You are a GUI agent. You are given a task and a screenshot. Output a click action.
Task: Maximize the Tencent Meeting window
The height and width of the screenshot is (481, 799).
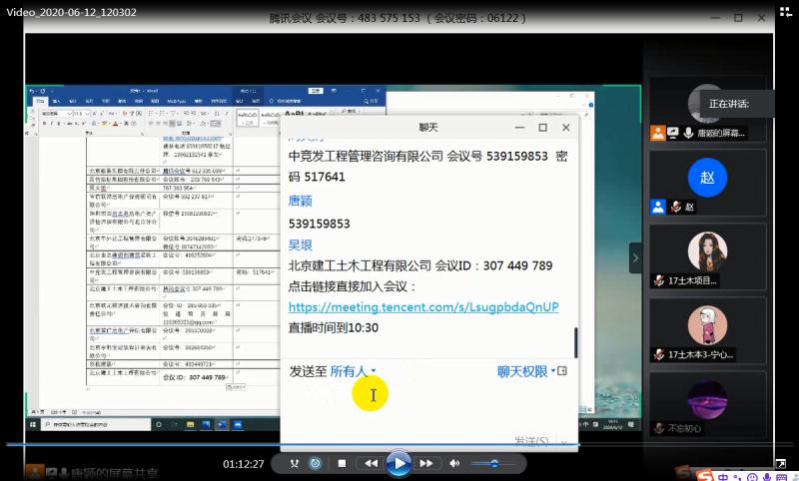click(x=738, y=18)
